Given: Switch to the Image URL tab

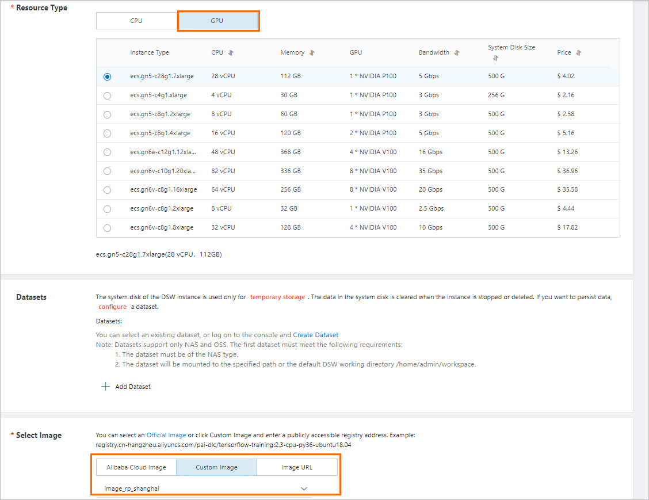Looking at the screenshot, I should pyautogui.click(x=297, y=467).
